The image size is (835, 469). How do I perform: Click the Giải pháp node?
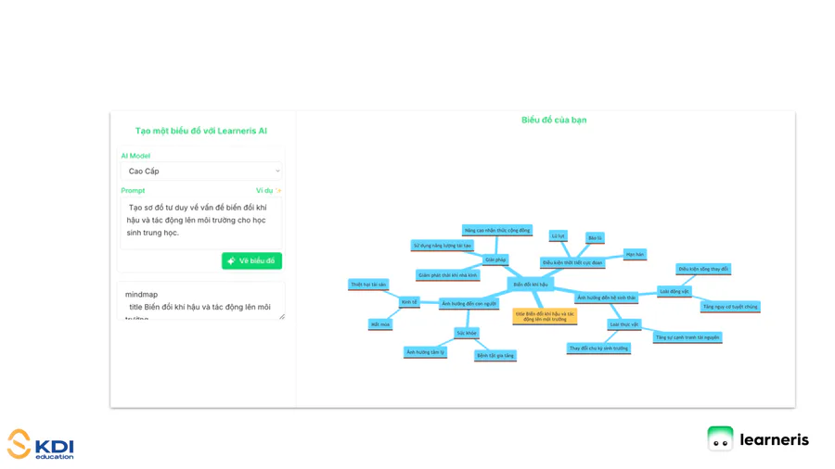[x=495, y=260]
